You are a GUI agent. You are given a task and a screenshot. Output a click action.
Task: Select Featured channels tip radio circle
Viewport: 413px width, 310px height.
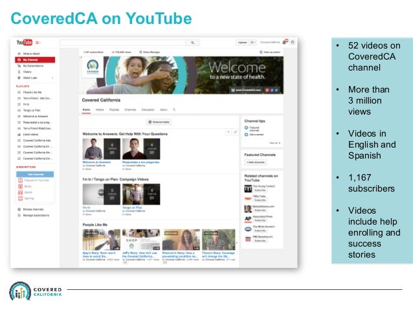pos(246,128)
